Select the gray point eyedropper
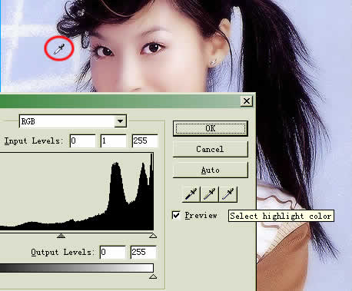Viewport: 352px width, 291px height. point(209,194)
